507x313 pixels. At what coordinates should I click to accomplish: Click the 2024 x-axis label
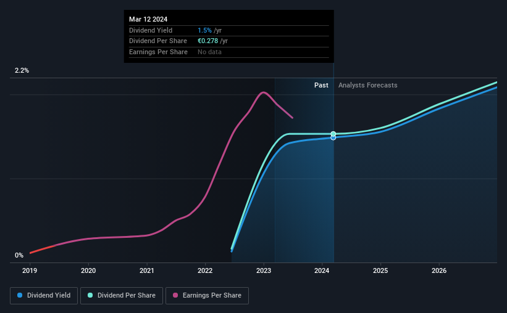[322, 270]
